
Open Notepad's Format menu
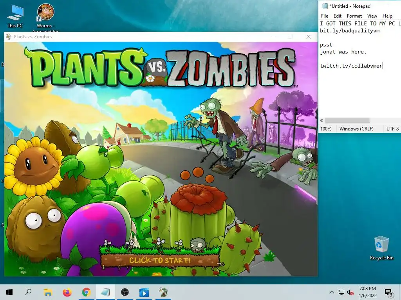click(354, 16)
